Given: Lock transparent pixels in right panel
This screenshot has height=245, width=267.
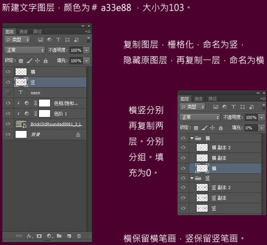Looking at the screenshot, I should (x=196, y=128).
